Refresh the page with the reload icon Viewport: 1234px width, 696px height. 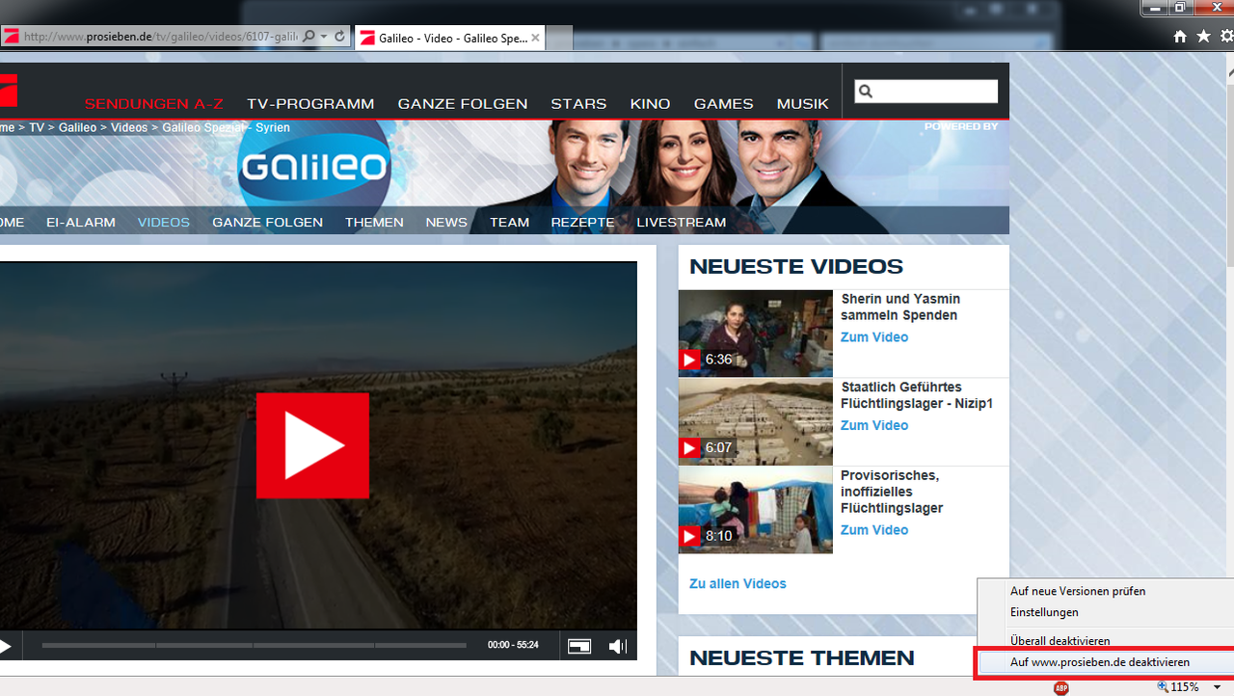point(339,37)
